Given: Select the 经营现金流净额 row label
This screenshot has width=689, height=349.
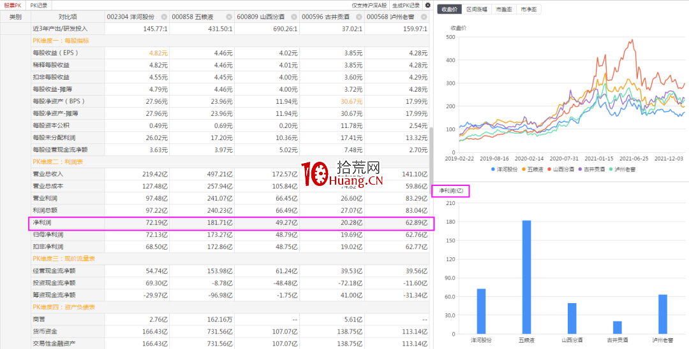Looking at the screenshot, I should (x=54, y=271).
